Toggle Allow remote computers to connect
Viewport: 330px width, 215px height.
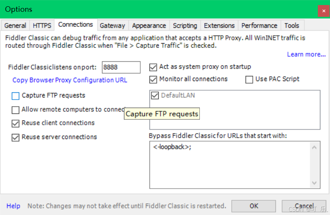[x=16, y=110]
